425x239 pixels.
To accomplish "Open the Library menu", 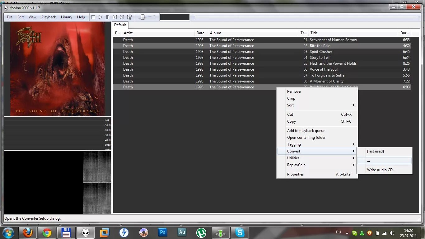I will coord(67,17).
